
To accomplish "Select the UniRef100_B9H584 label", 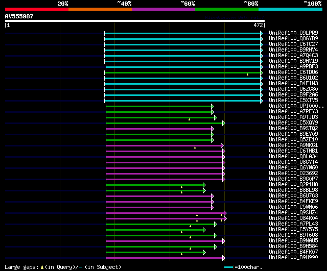I will click(293, 247).
